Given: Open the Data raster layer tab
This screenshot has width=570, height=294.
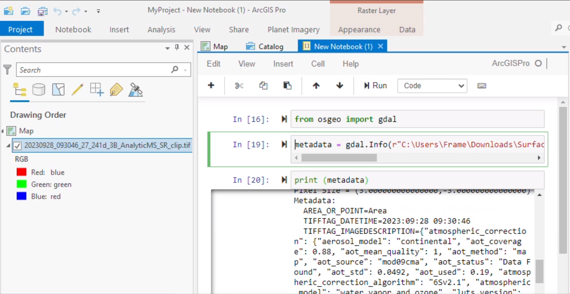Looking at the screenshot, I should 407,29.
